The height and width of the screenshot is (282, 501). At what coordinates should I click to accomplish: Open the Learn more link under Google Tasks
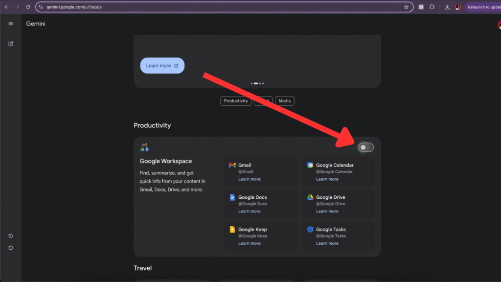point(327,243)
